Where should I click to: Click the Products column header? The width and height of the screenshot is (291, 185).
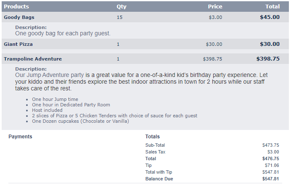(x=16, y=6)
